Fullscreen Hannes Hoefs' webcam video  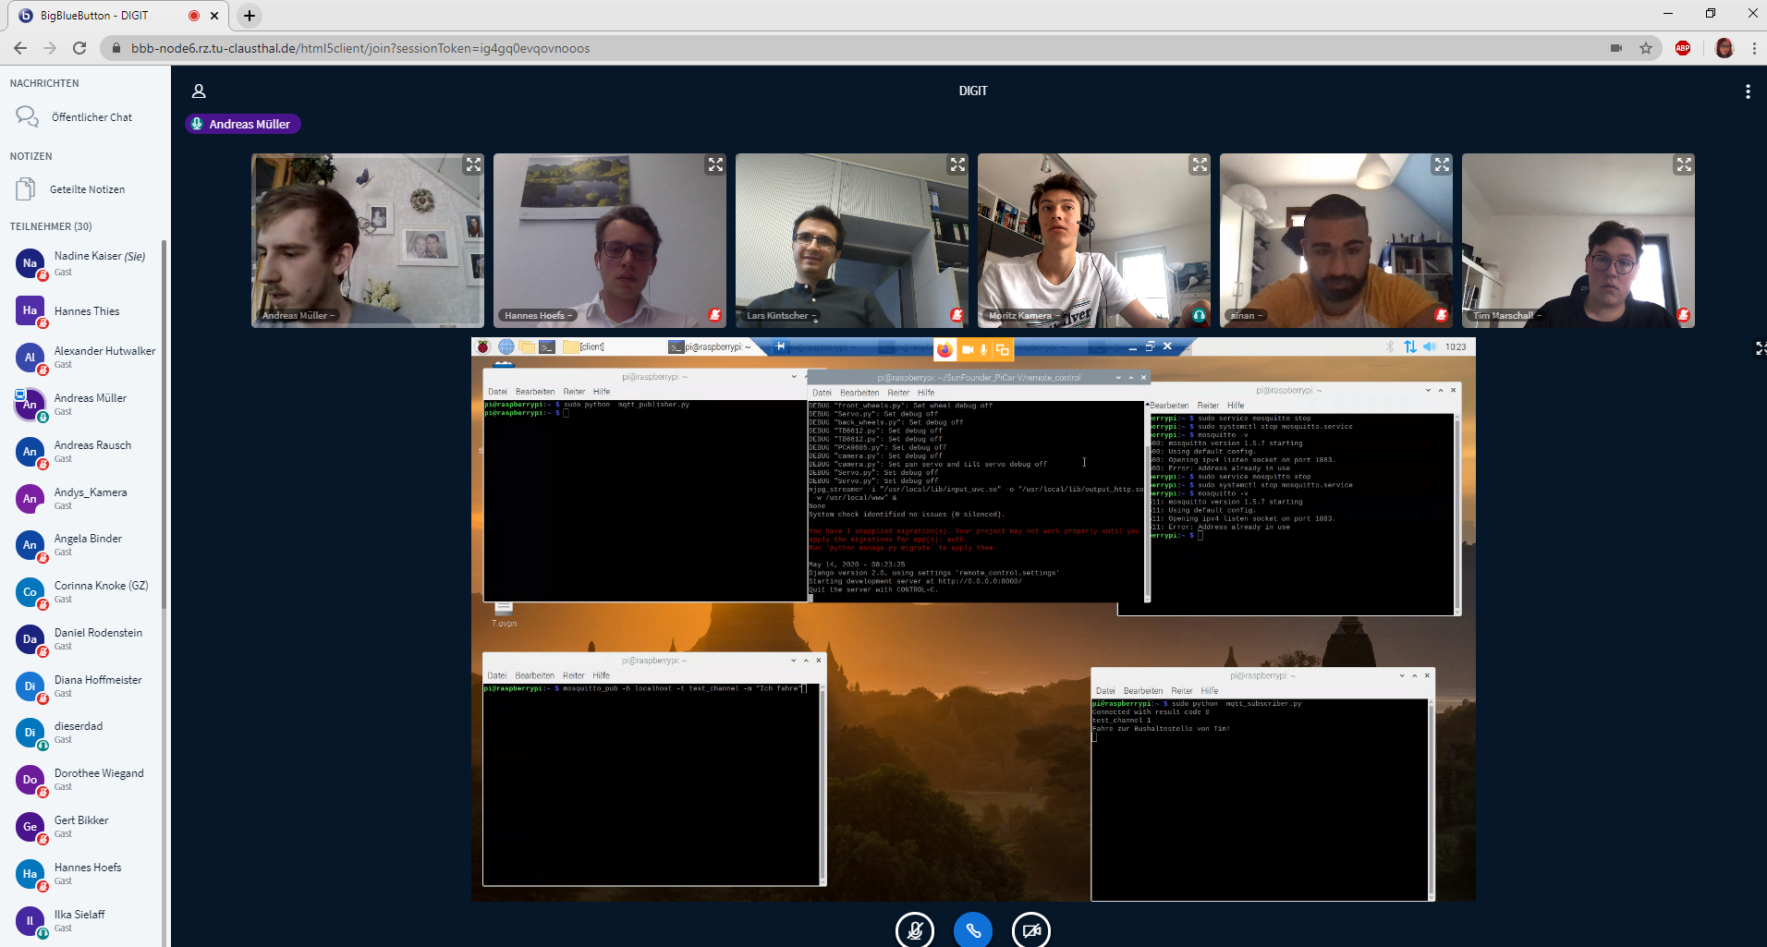[715, 165]
